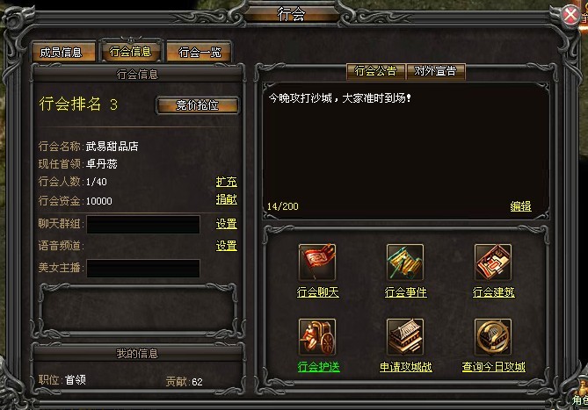Click the 编辑 link under the announcement
This screenshot has height=410, width=588.
tap(520, 206)
